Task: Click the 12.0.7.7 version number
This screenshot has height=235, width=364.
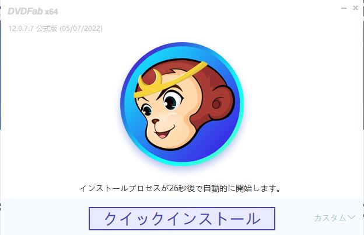Action: point(21,29)
